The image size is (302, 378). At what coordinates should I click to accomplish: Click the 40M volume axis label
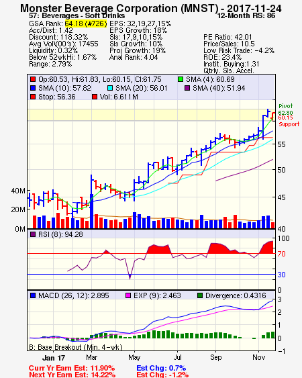18,191
